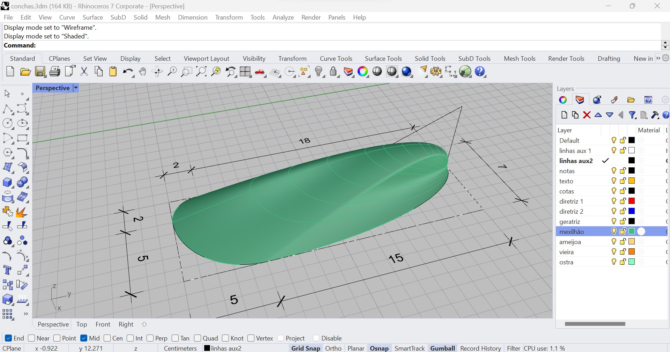Toggle Ortho in the status bar
Screen dimensions: 670x352
click(x=333, y=348)
